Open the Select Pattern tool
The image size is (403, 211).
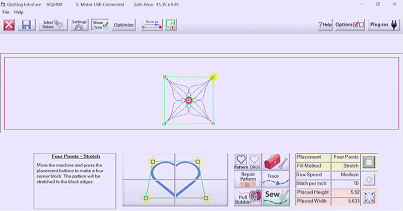pos(53,25)
